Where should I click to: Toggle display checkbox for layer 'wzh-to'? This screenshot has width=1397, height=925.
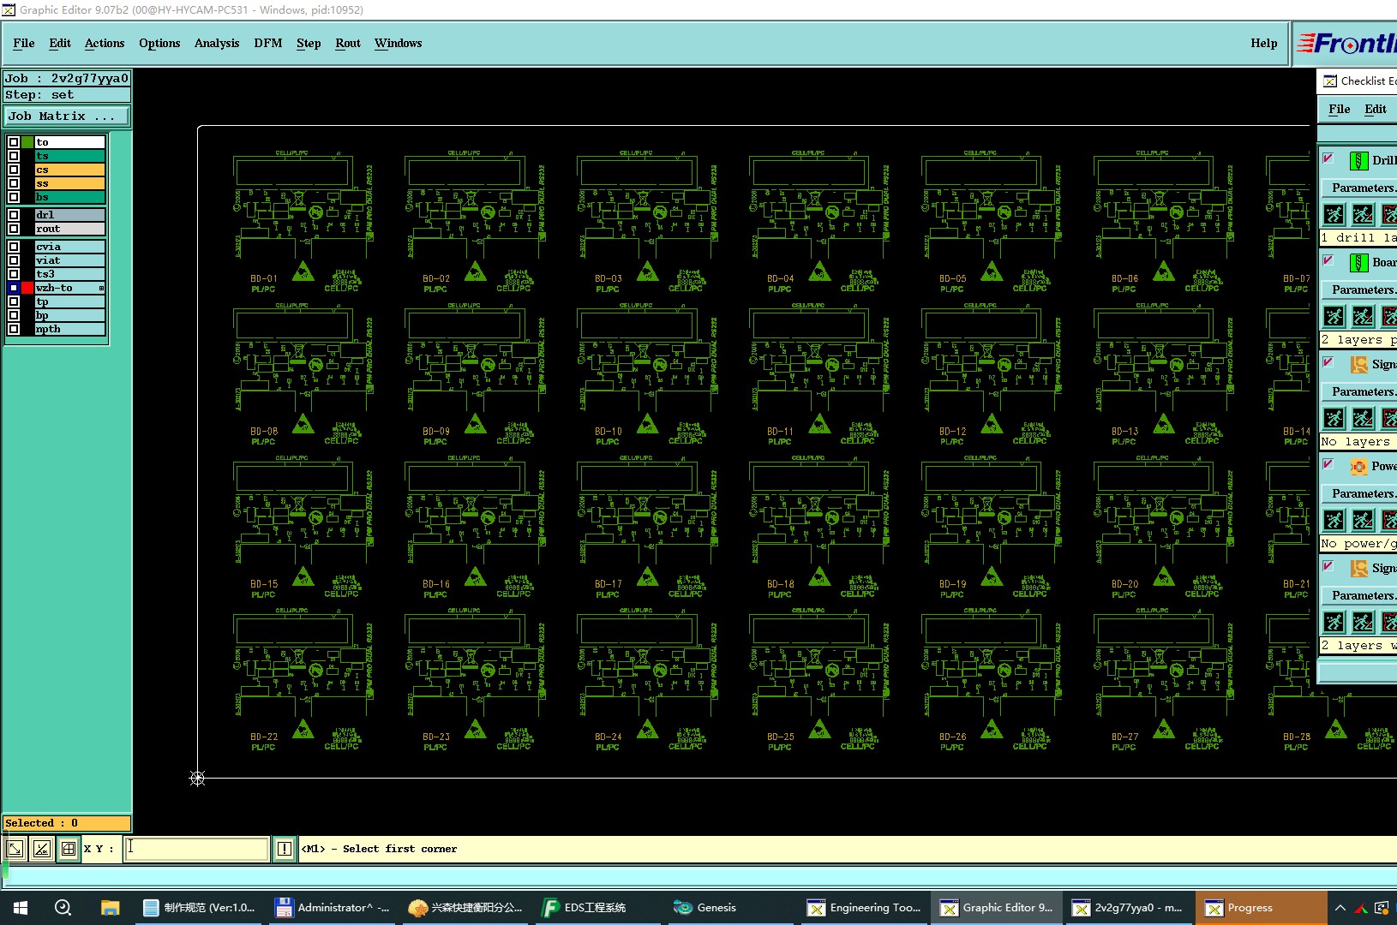14,288
